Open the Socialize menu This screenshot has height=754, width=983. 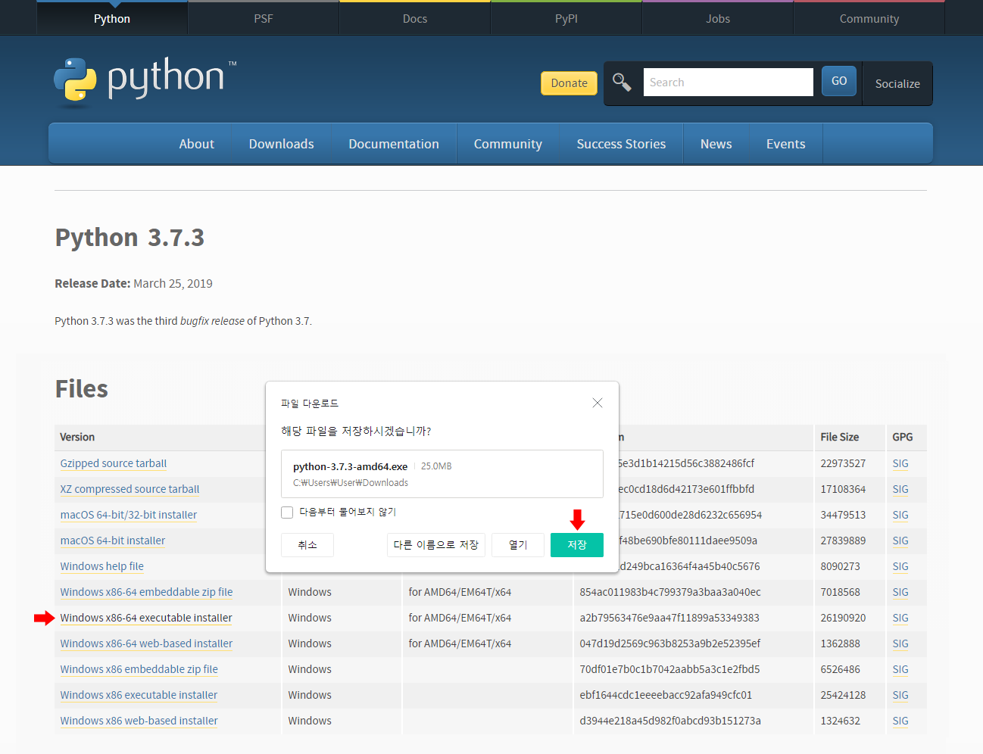pos(897,83)
